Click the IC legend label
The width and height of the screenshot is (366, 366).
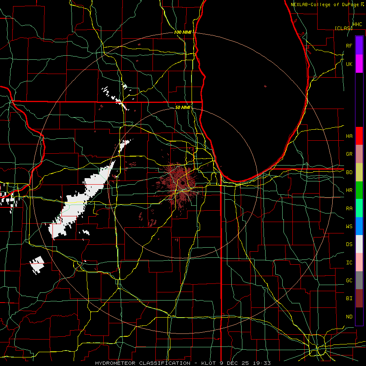click(x=349, y=263)
